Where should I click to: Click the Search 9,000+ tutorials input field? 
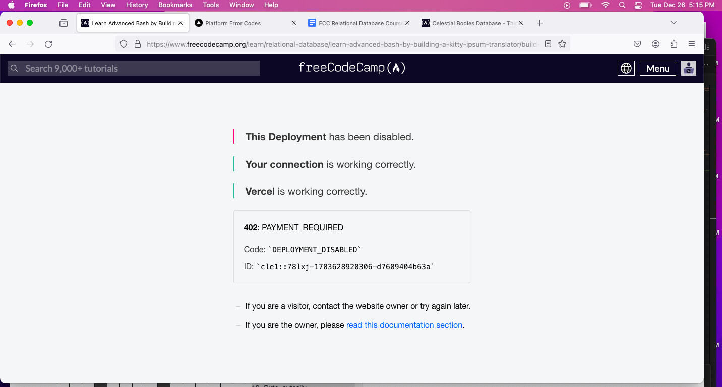pos(133,68)
